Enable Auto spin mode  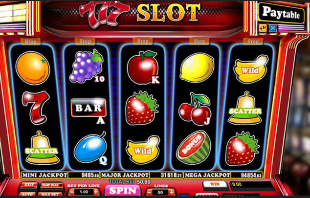coord(28,194)
